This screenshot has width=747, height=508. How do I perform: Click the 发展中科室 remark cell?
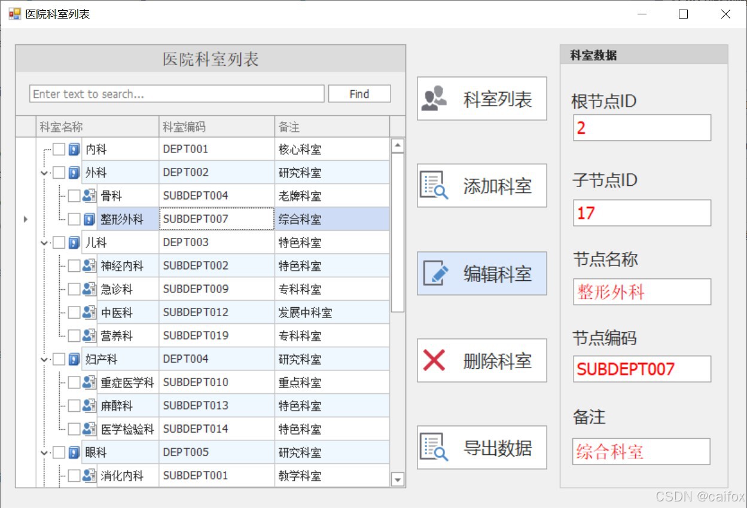tap(333, 313)
